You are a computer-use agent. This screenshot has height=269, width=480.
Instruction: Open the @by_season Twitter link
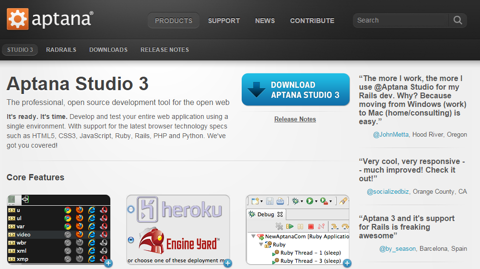[x=398, y=248]
